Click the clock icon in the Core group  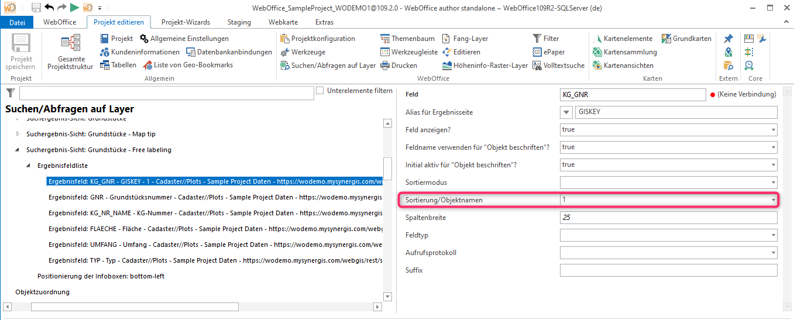point(749,66)
